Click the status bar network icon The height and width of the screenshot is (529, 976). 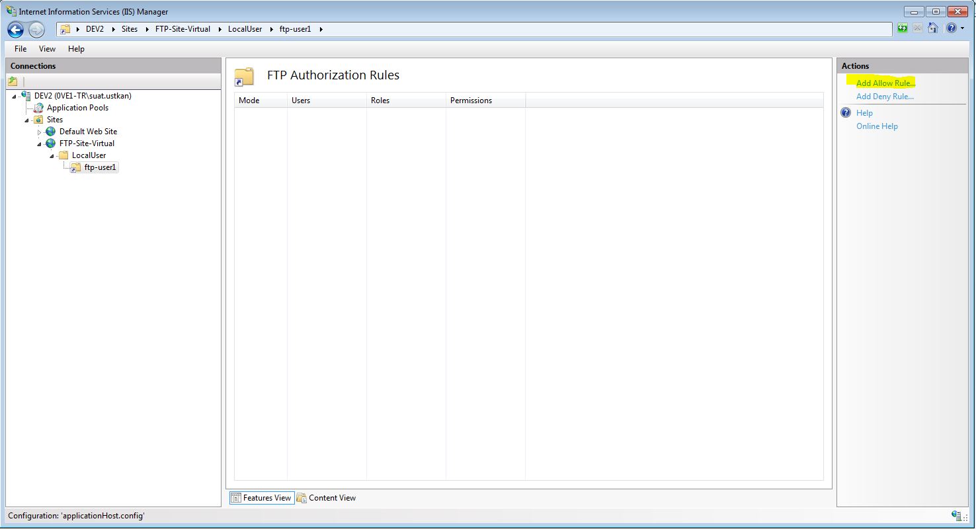click(956, 515)
